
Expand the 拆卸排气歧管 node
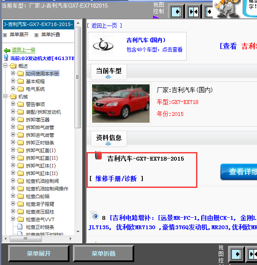coord(13,127)
